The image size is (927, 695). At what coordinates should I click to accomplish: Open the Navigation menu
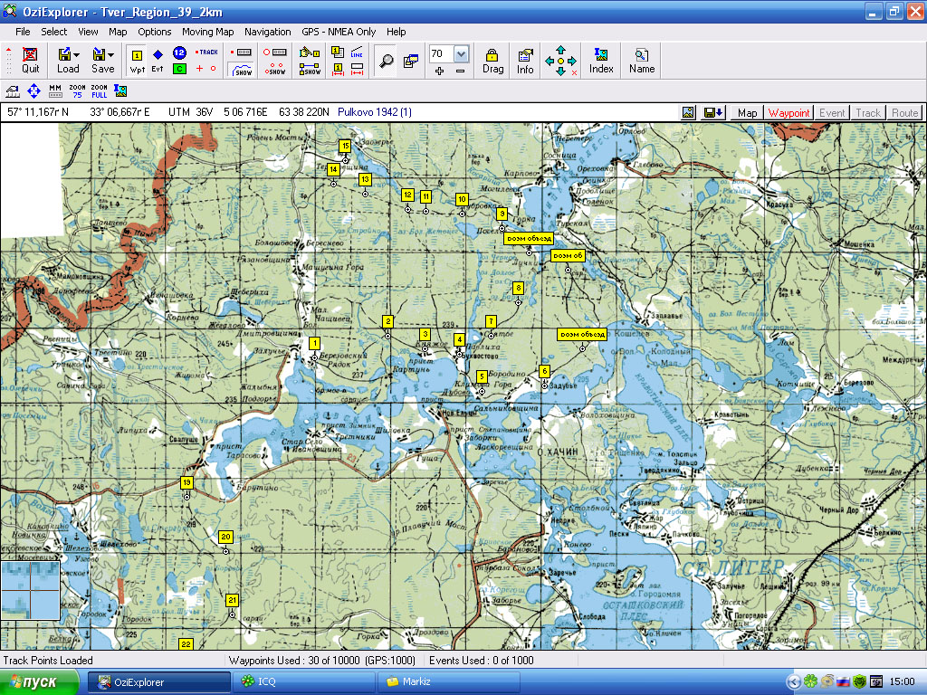point(268,32)
